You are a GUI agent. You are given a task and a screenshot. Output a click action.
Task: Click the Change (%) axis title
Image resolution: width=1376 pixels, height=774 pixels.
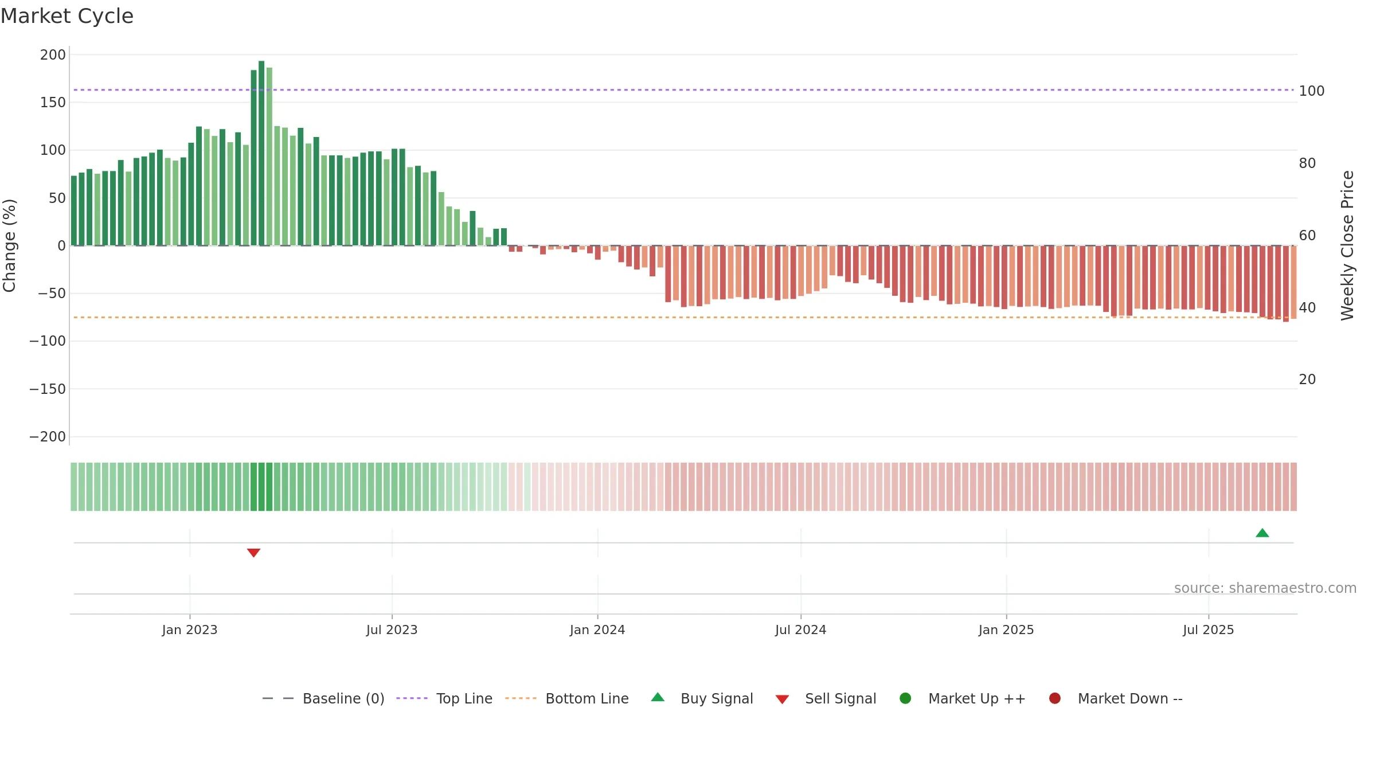pos(9,245)
